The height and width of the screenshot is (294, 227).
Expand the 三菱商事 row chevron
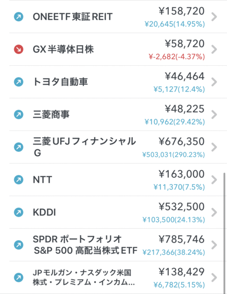(214, 115)
